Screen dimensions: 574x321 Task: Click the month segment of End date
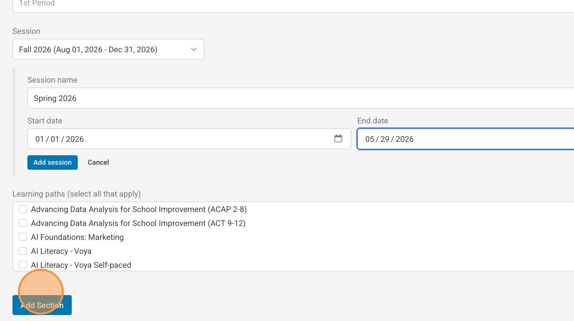pos(369,139)
